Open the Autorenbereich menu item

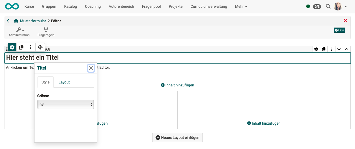(x=121, y=6)
